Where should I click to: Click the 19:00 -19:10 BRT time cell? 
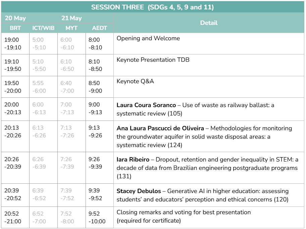tap(15, 43)
